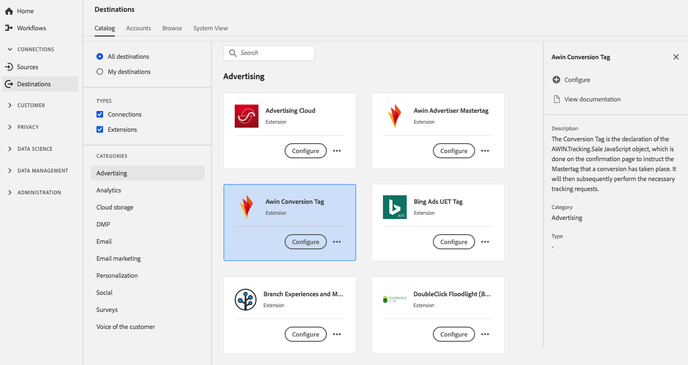Click the Advertising Cloud logo
Image resolution: width=688 pixels, height=365 pixels.
[x=247, y=116]
